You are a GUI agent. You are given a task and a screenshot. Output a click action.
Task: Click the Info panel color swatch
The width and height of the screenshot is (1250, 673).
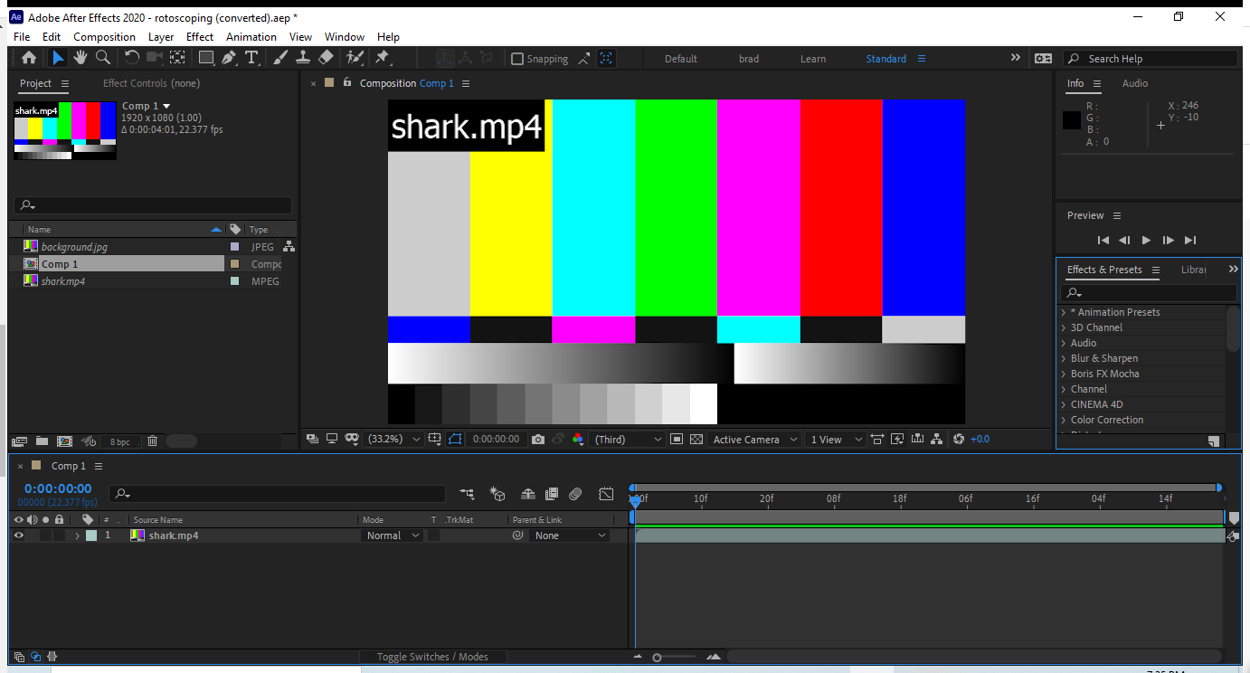click(1072, 118)
